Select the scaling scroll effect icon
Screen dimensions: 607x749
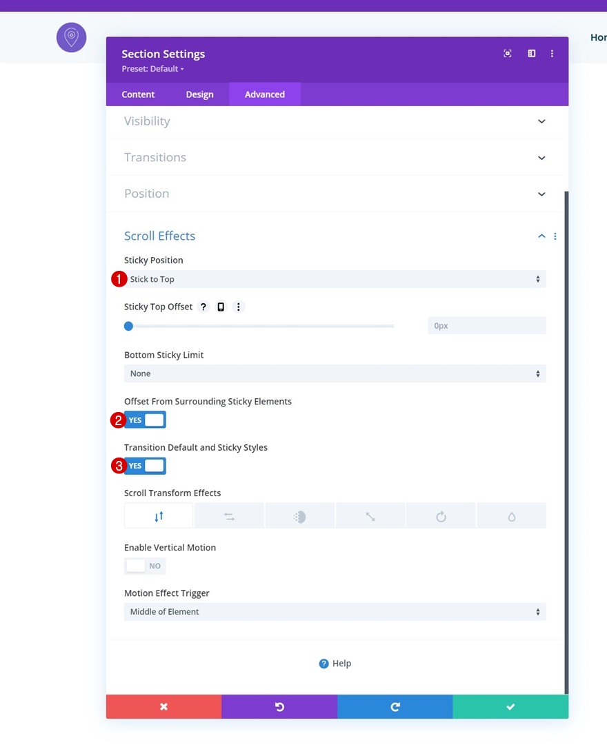(370, 516)
